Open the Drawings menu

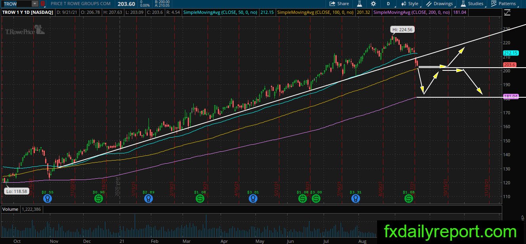[440, 4]
